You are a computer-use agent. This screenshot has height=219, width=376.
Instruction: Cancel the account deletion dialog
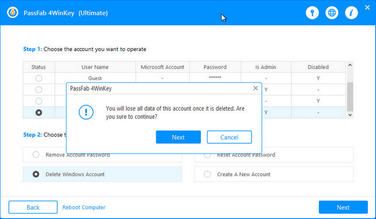click(x=229, y=137)
